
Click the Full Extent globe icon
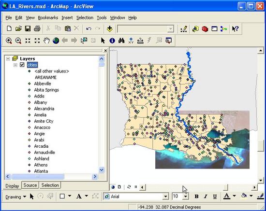point(56,41)
